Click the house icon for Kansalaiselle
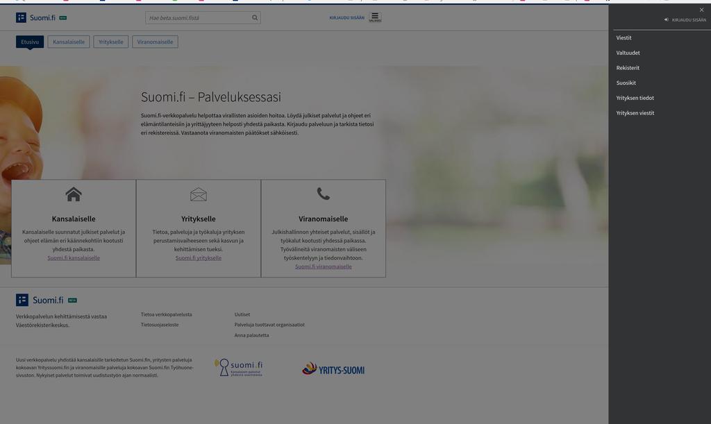This screenshot has width=711, height=424. 74,194
